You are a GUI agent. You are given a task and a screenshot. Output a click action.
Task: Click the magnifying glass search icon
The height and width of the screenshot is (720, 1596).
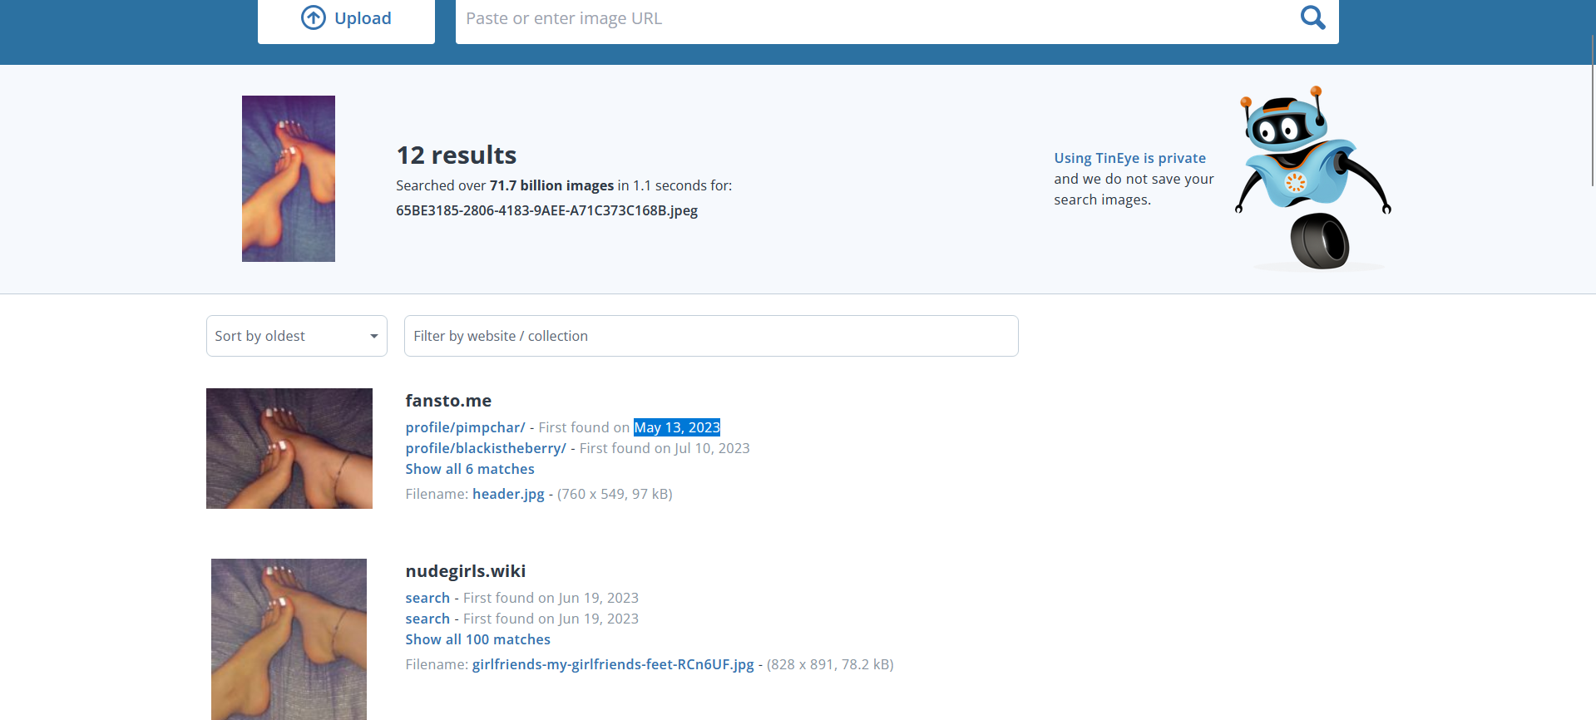(1312, 17)
